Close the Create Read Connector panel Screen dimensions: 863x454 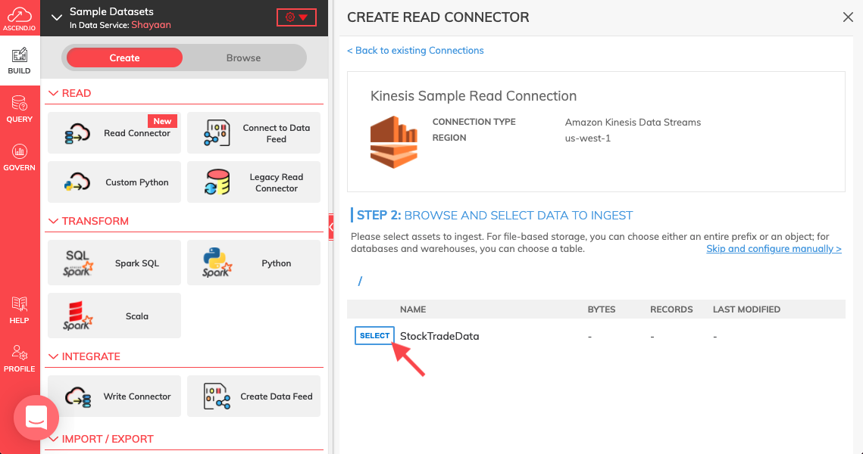(848, 17)
